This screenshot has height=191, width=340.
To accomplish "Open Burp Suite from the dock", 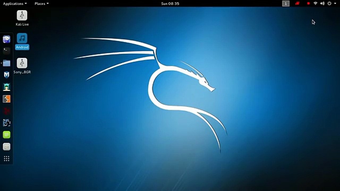I will (7, 99).
